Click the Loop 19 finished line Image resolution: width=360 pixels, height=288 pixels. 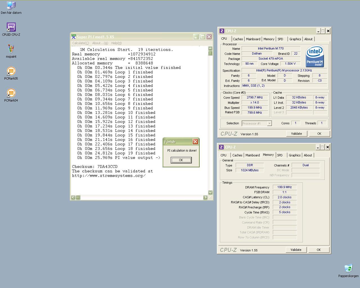click(x=116, y=153)
